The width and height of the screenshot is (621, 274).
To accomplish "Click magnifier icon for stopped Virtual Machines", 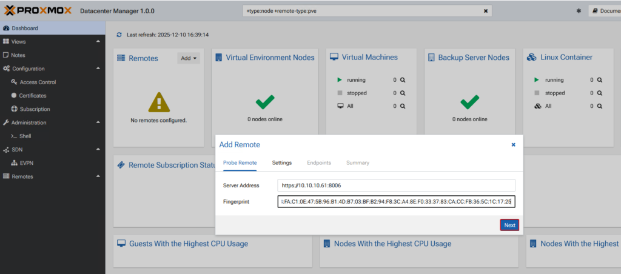I will click(401, 93).
